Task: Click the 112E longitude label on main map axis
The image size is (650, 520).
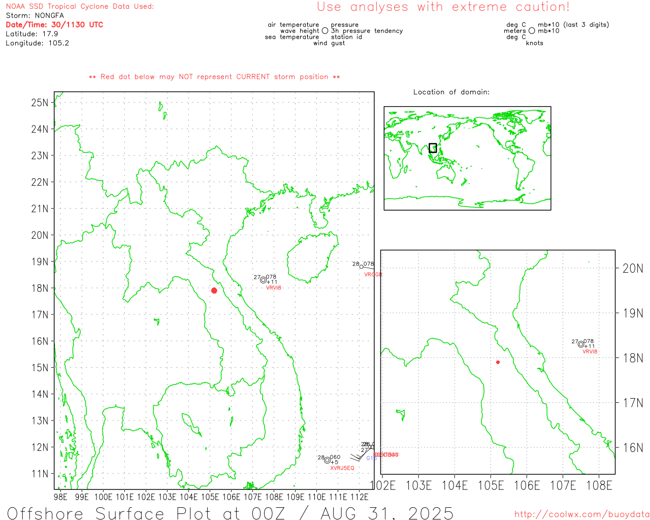Action: coord(360,497)
